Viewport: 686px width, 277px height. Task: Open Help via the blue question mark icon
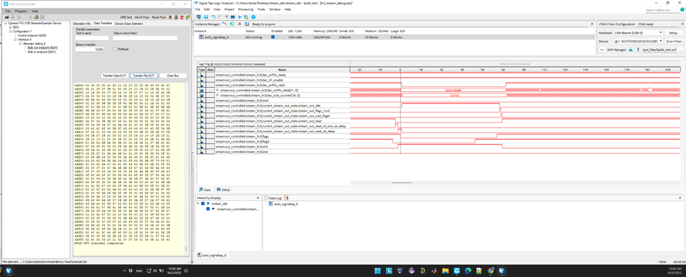coord(253,16)
